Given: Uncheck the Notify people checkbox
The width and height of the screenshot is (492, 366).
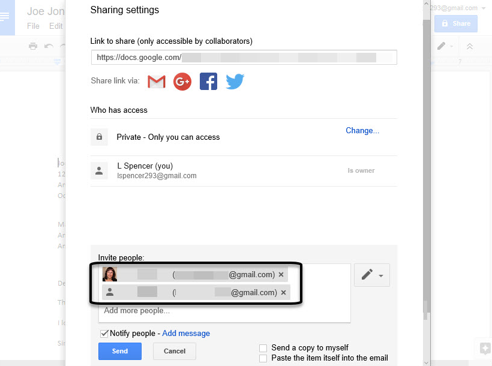Looking at the screenshot, I should [x=104, y=334].
